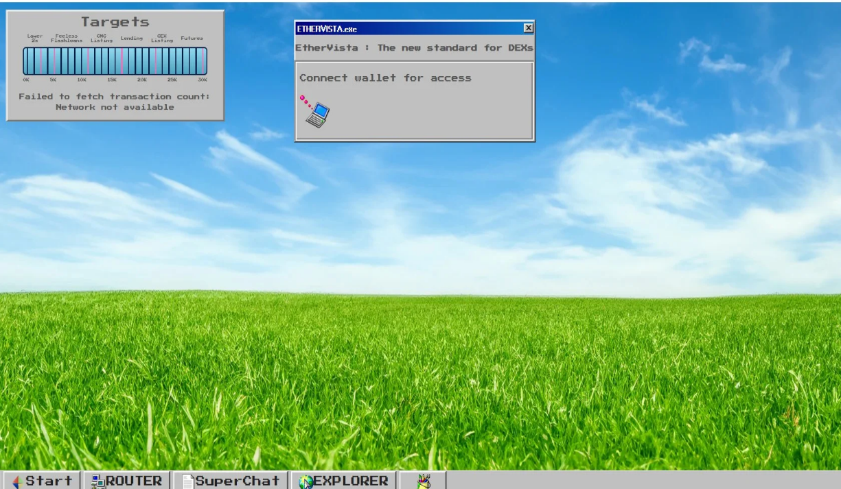The height and width of the screenshot is (489, 841).
Task: Click the '30K' scale label
Action: pyautogui.click(x=203, y=80)
